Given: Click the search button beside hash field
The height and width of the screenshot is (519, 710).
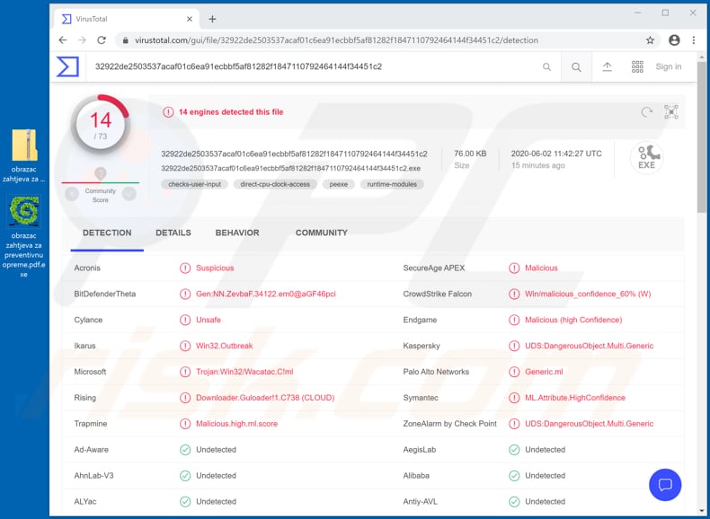Looking at the screenshot, I should (576, 67).
